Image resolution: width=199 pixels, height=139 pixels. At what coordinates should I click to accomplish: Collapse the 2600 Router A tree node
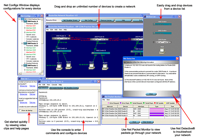(x=22, y=22)
